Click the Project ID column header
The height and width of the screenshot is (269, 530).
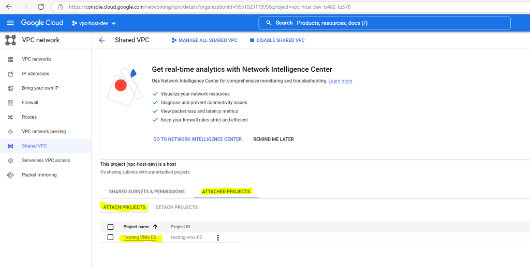pos(181,227)
